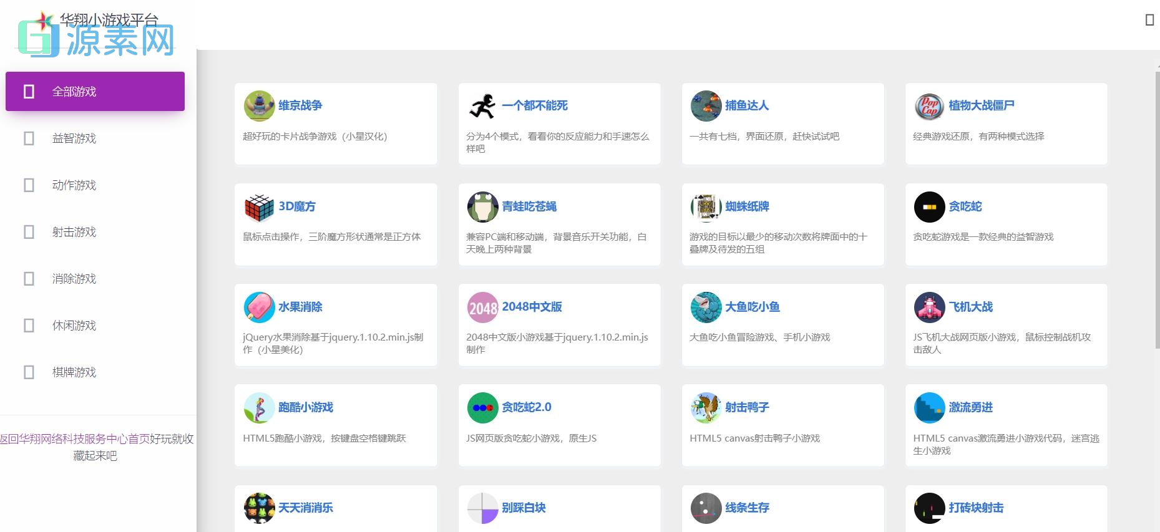Open the 维京战争 game icon
Image resolution: width=1160 pixels, height=532 pixels.
tap(259, 106)
